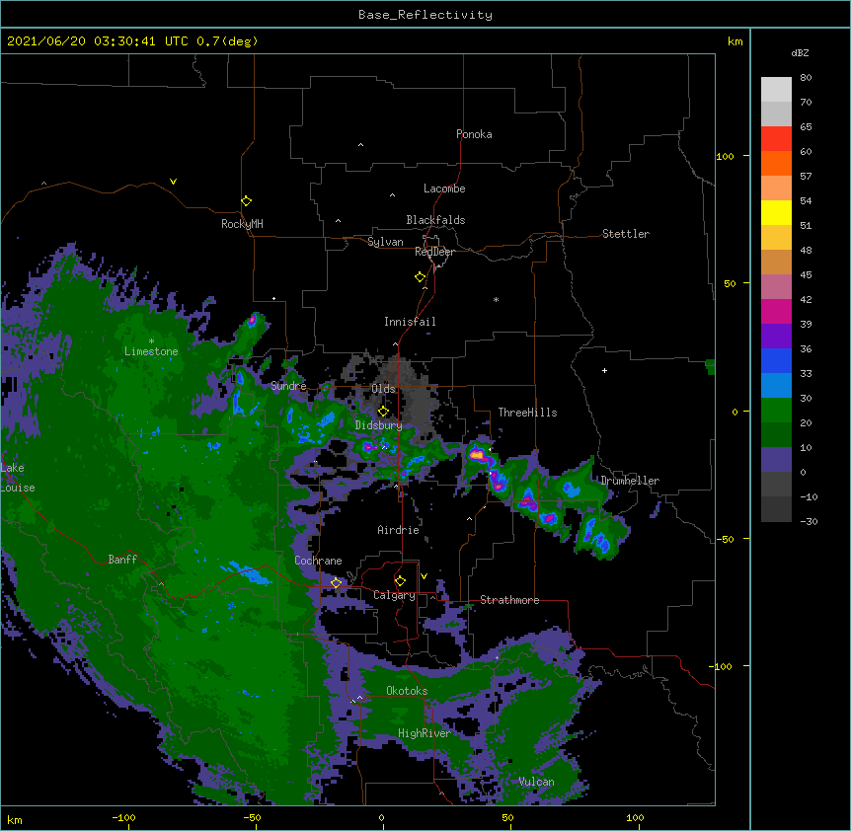Click the Lacombe city label
Viewport: 851px width, 831px height.
444,189
